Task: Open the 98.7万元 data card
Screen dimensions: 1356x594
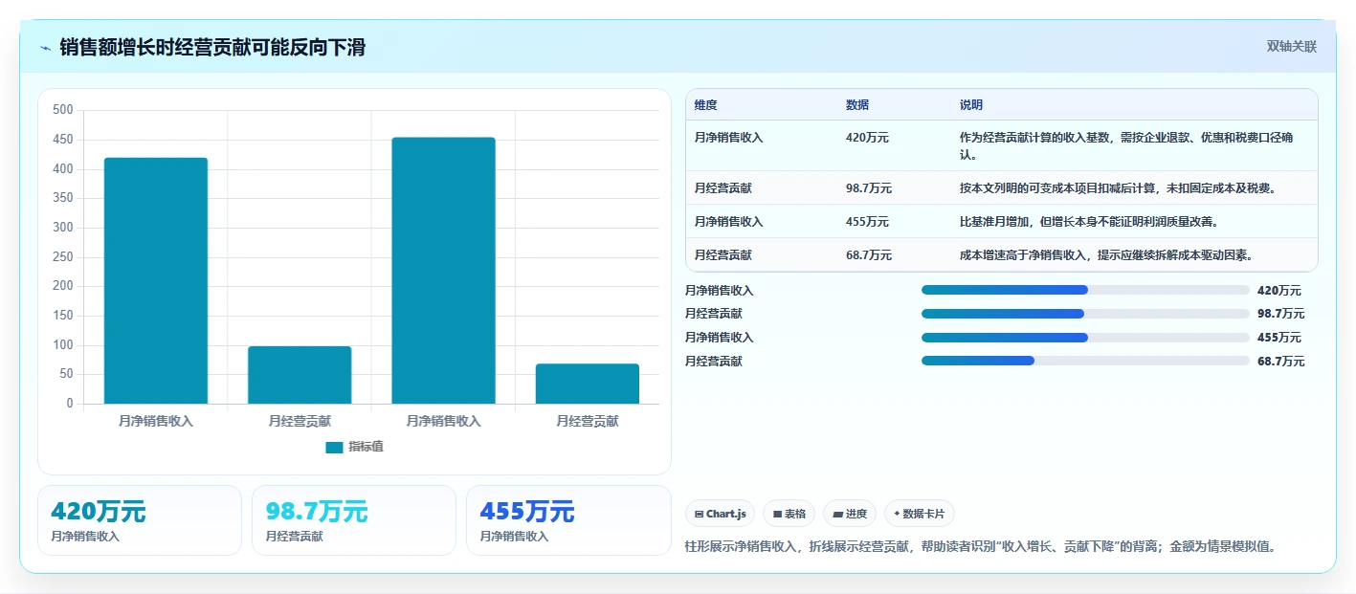Action: pyautogui.click(x=354, y=520)
